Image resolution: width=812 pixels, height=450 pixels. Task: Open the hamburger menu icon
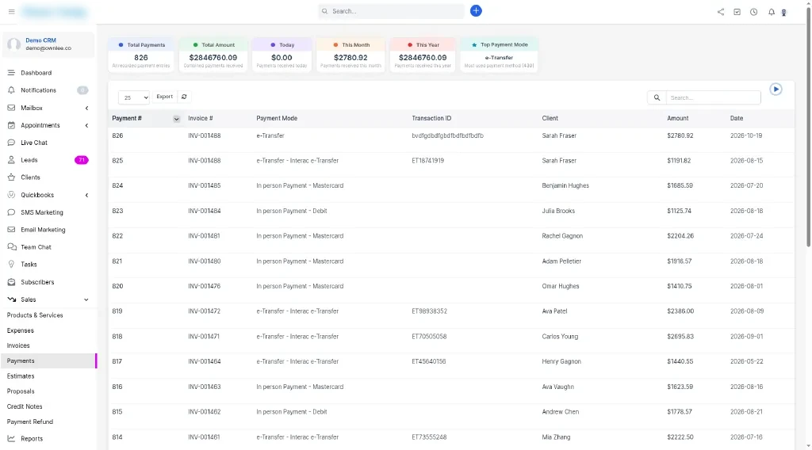(11, 11)
